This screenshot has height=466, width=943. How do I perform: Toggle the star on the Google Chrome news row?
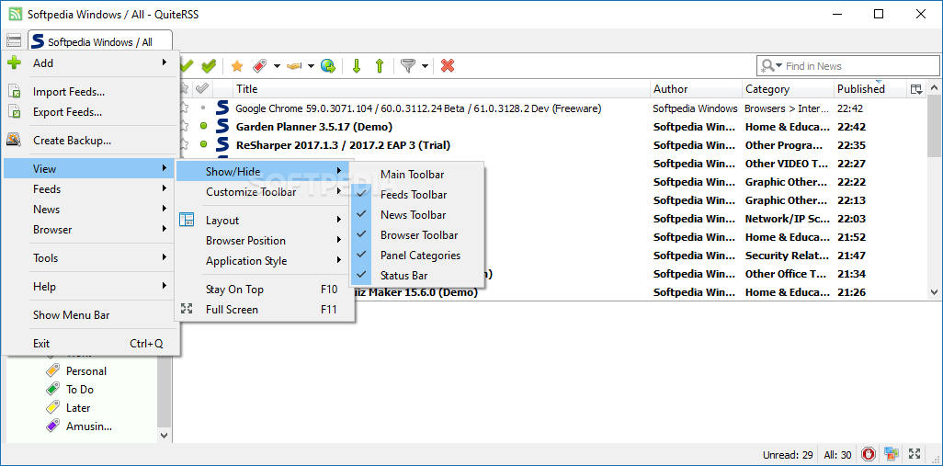[185, 108]
